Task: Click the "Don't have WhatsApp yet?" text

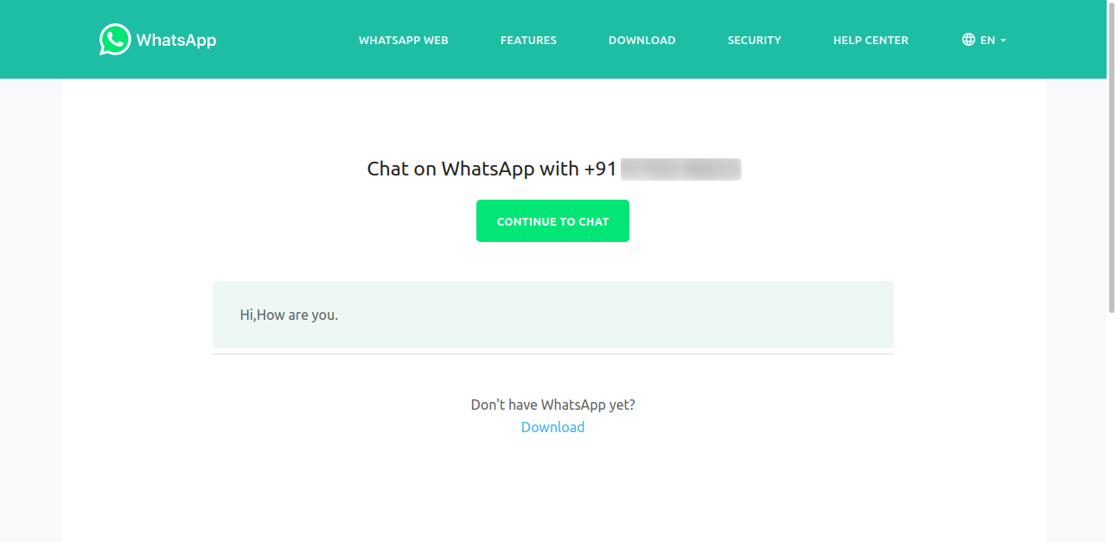Action: (x=552, y=405)
